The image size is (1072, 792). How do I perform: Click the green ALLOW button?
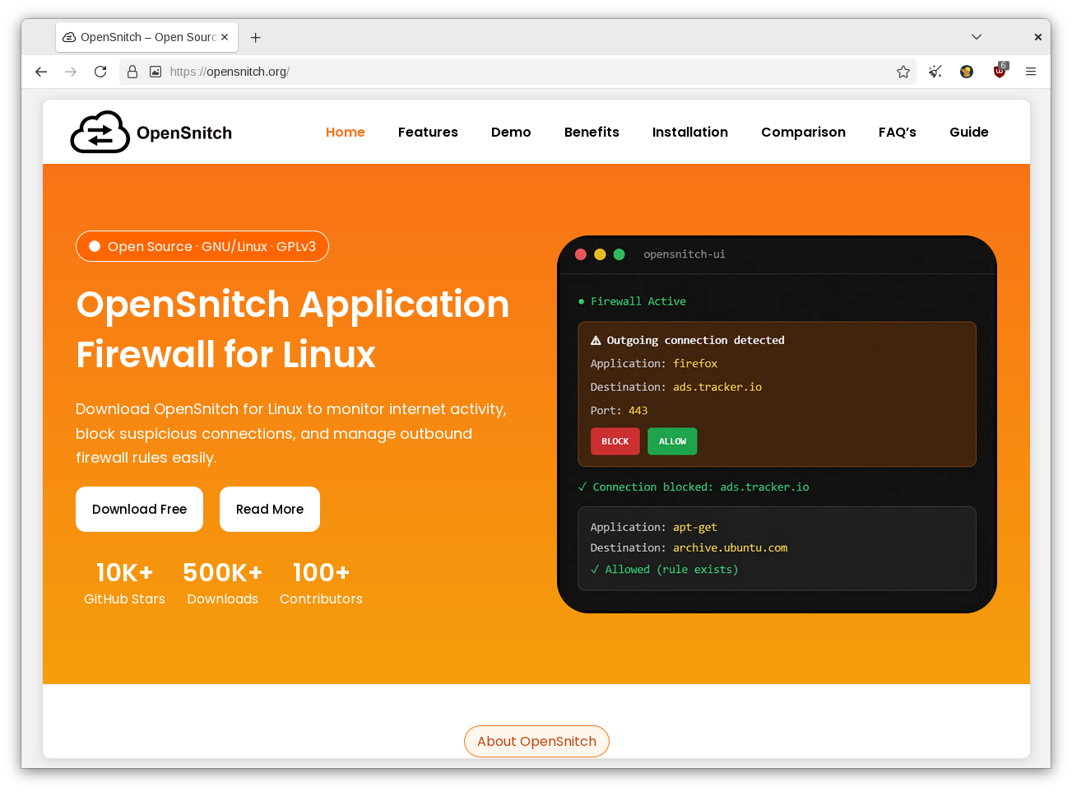(x=672, y=441)
